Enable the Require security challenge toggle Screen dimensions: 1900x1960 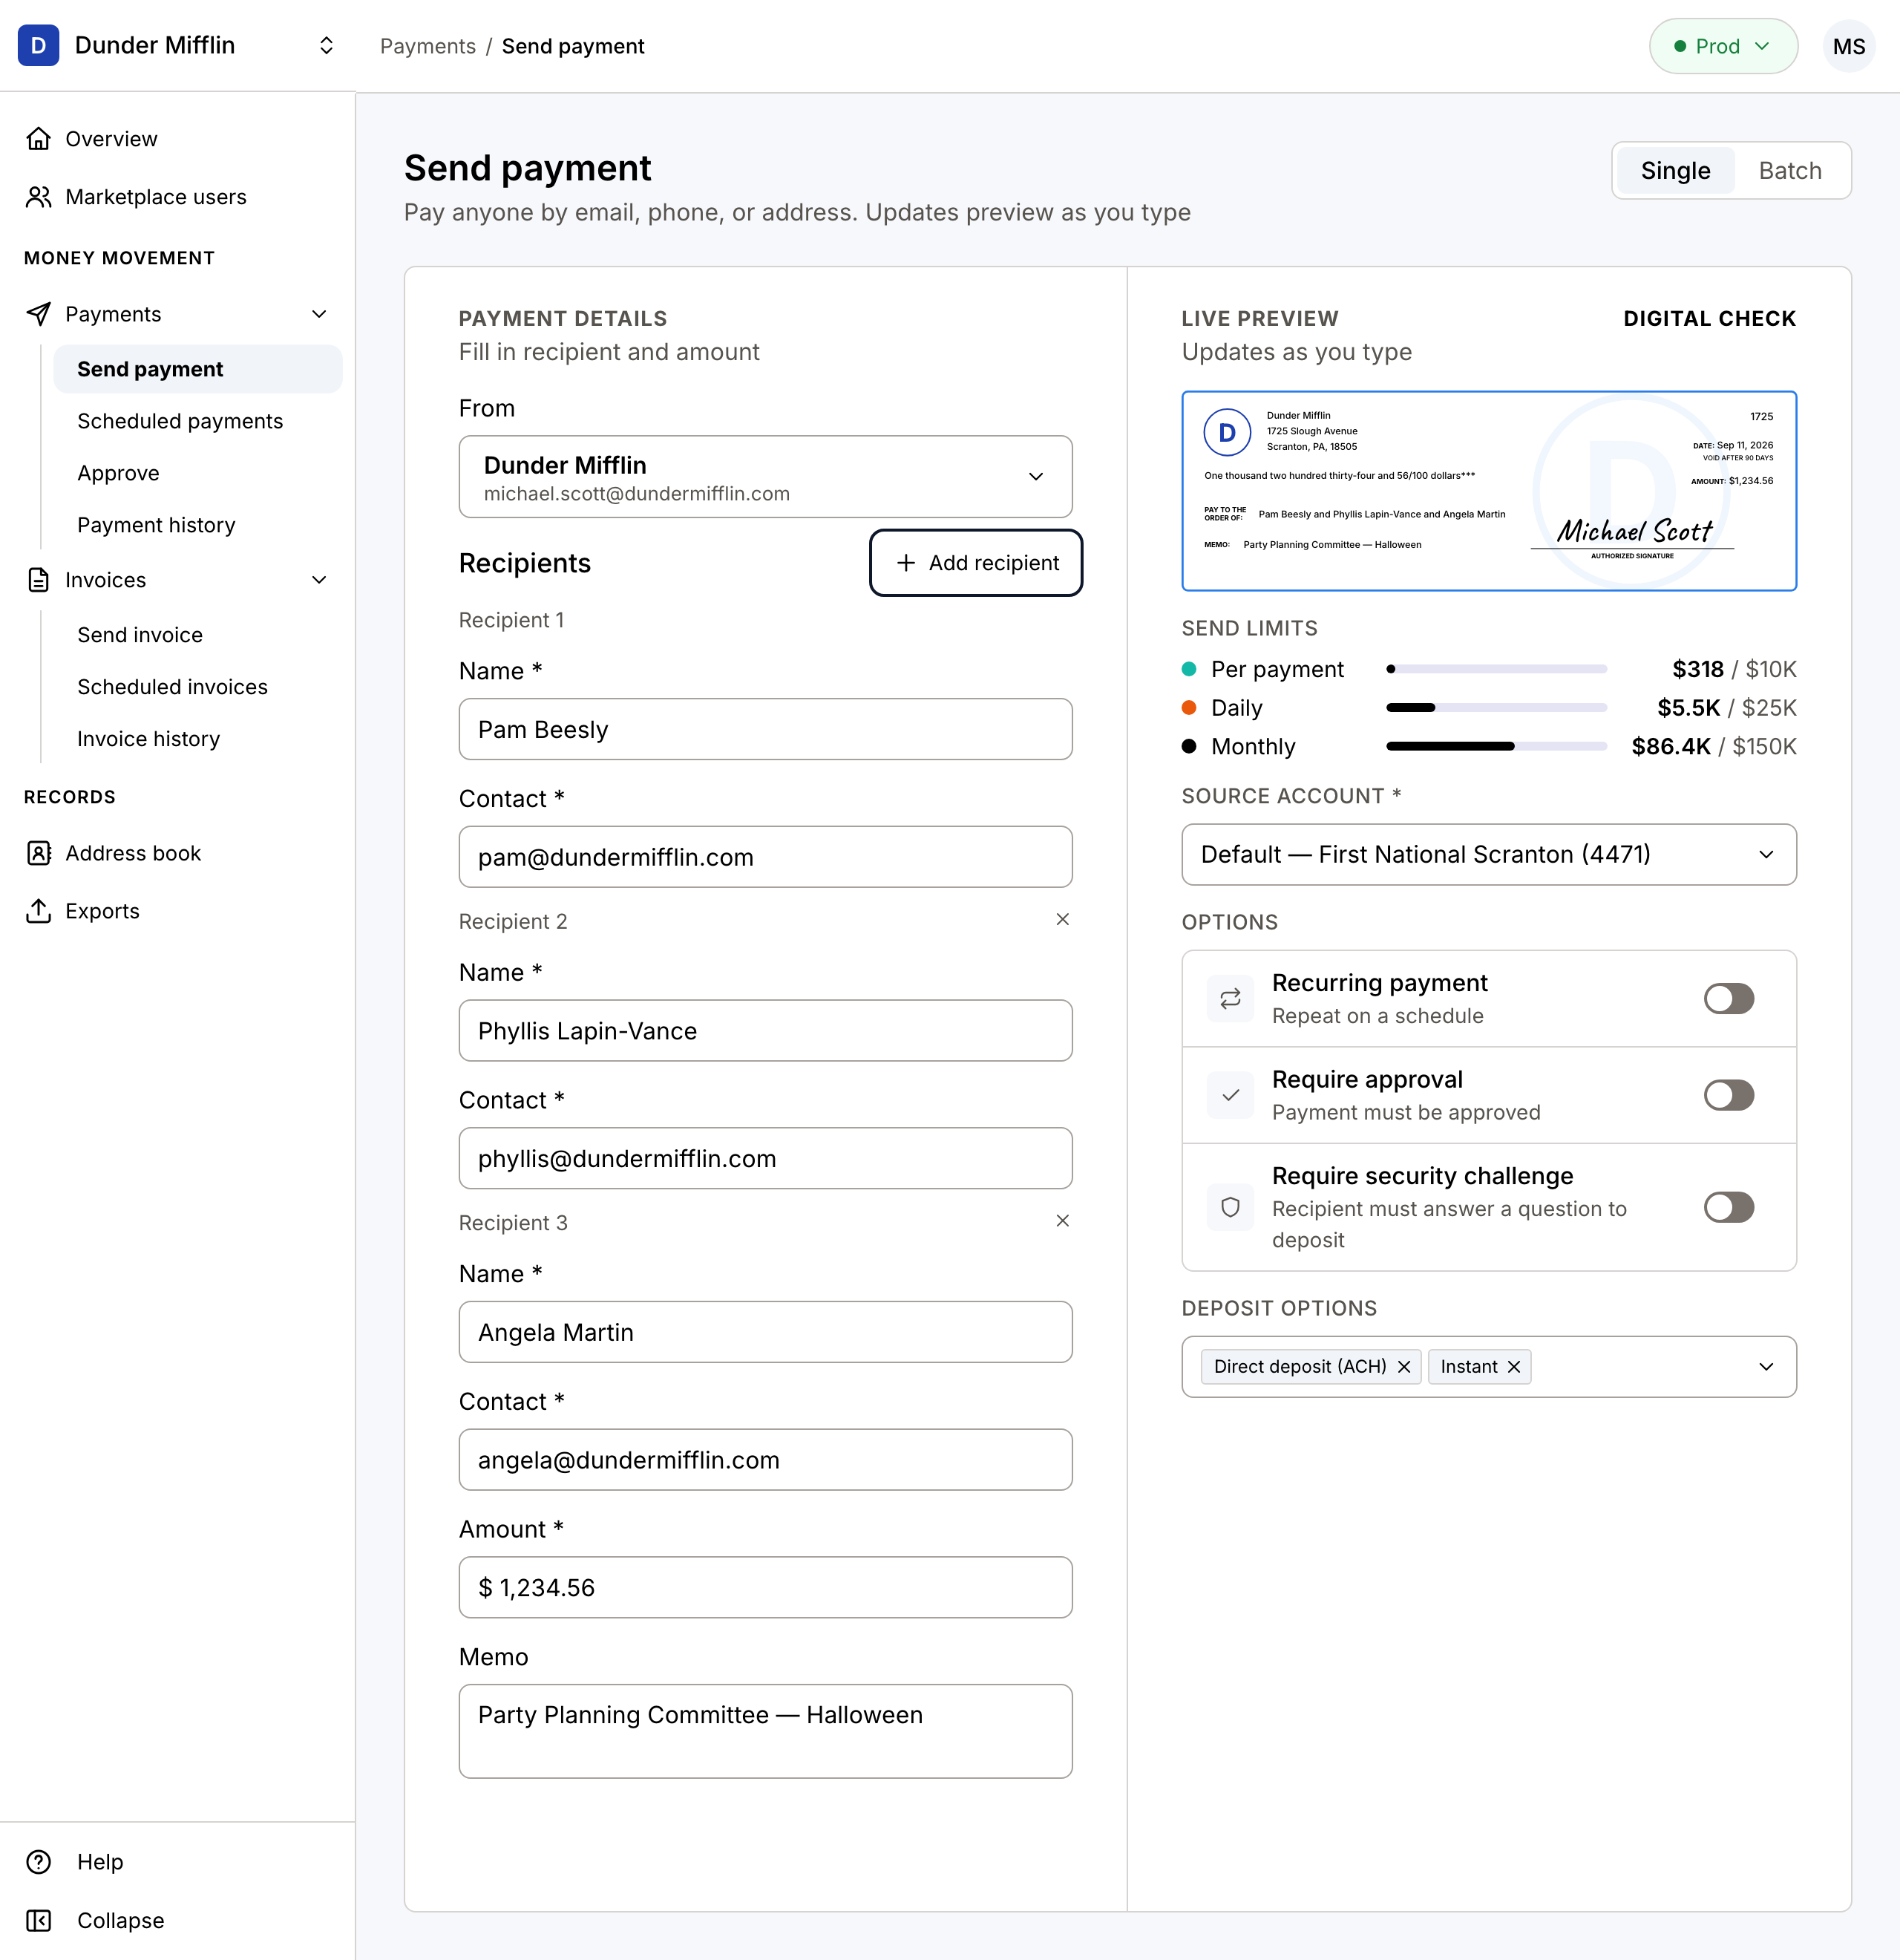click(1728, 1207)
